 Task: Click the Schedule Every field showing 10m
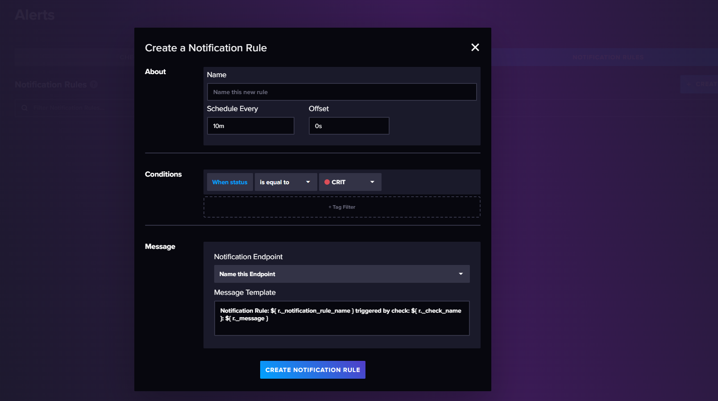tap(250, 126)
